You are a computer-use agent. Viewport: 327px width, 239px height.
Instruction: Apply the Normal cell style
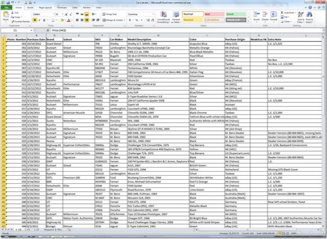point(193,14)
